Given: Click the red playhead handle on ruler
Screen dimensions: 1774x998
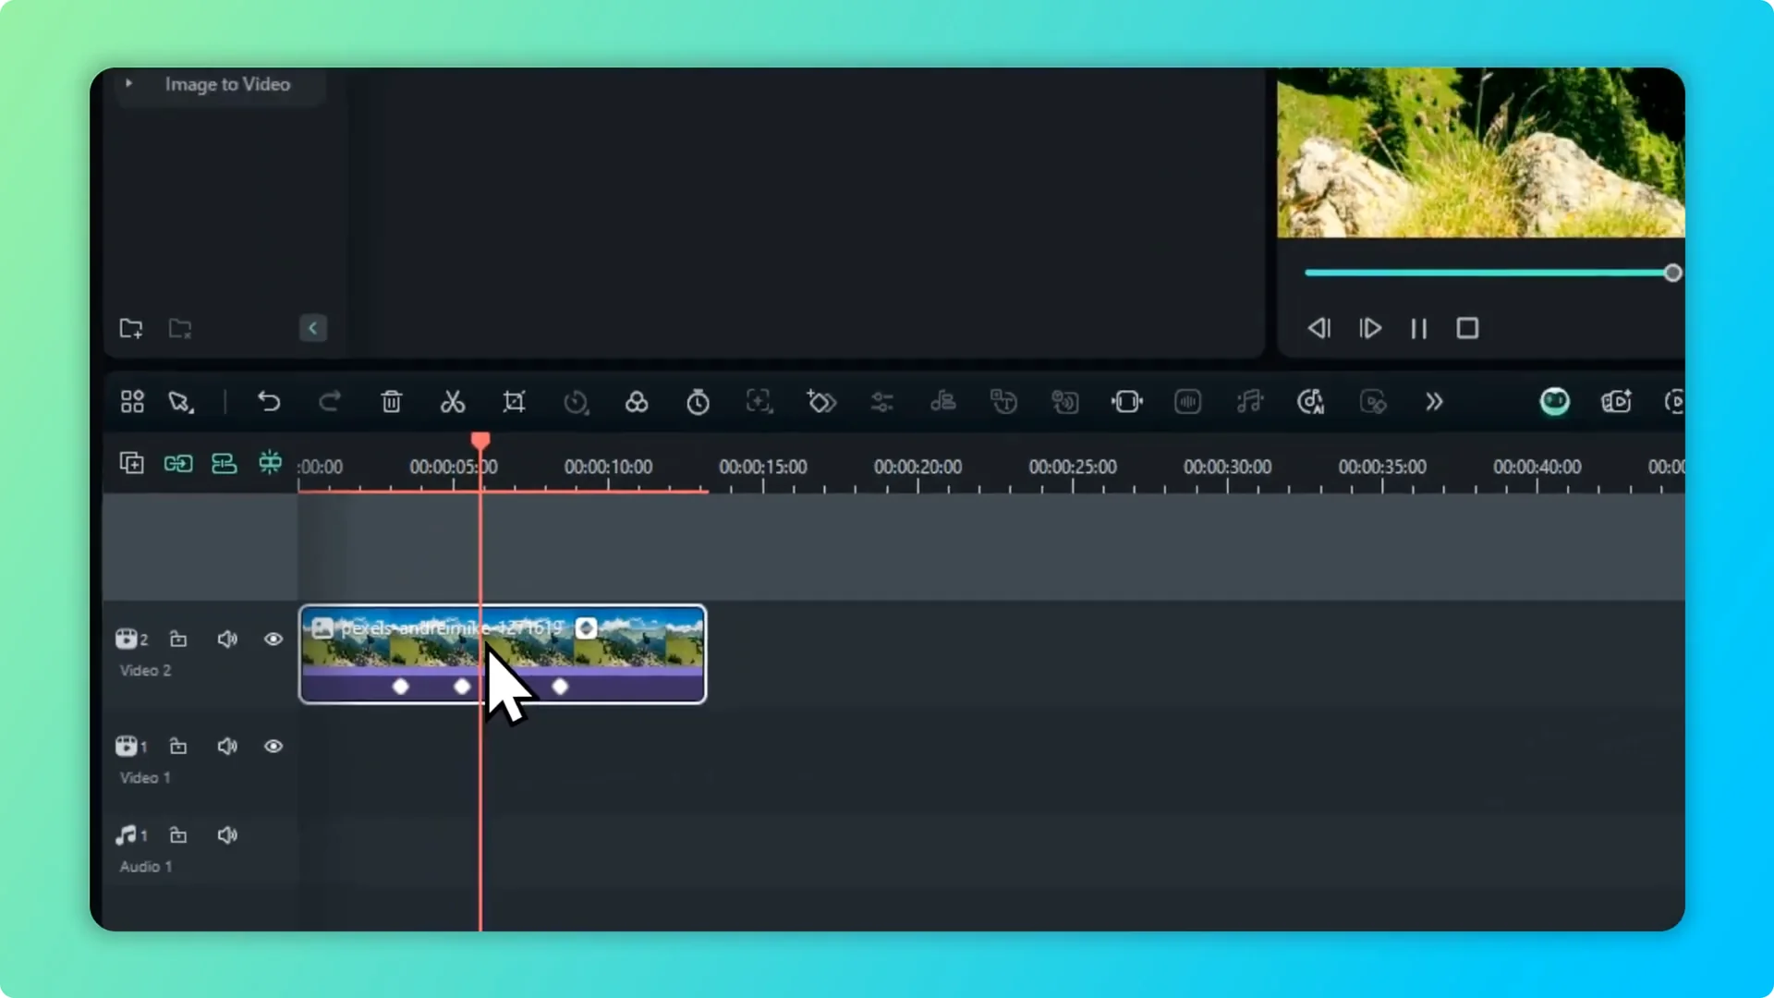Looking at the screenshot, I should click(480, 440).
